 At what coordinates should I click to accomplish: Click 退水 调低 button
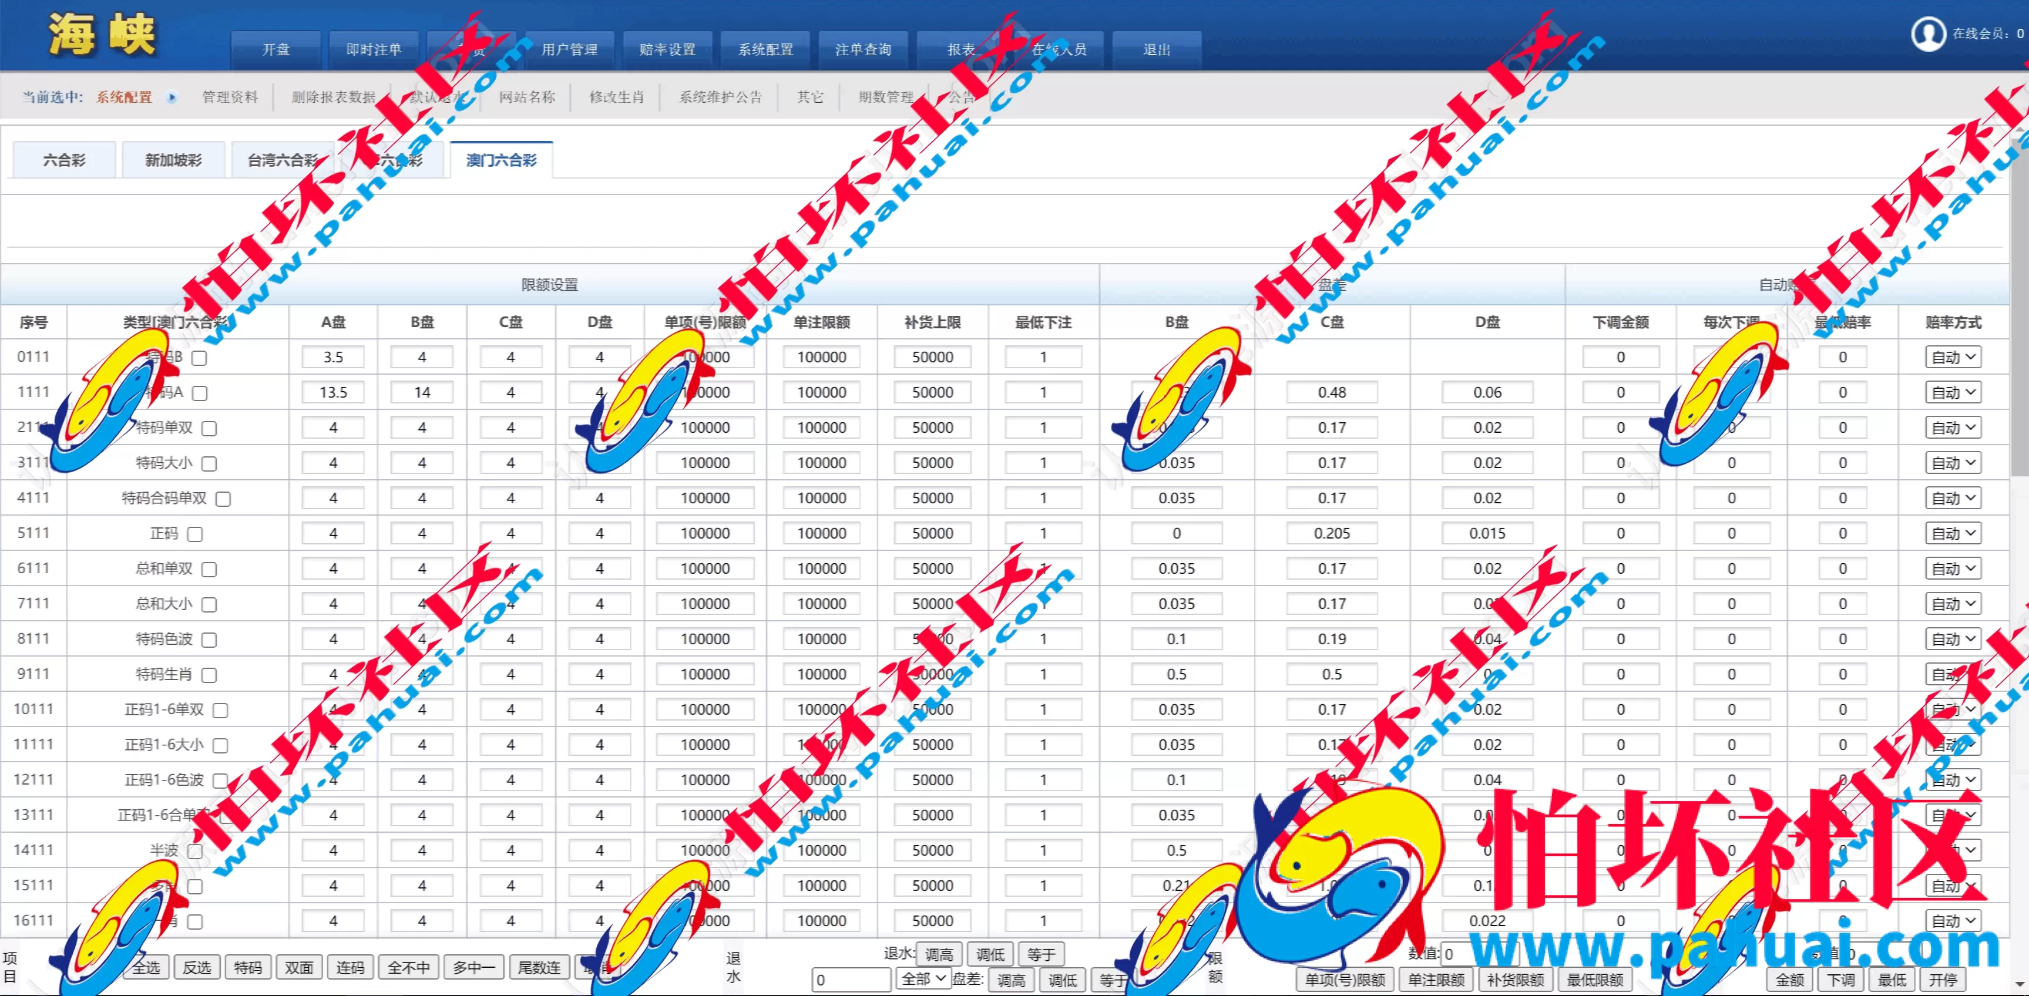coord(990,955)
